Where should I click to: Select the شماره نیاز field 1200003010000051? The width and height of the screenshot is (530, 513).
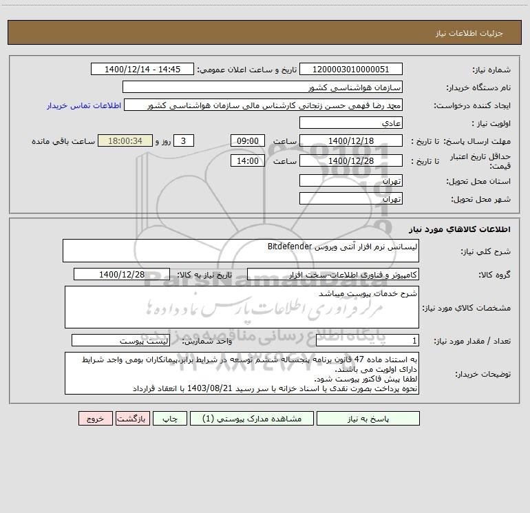click(351, 70)
